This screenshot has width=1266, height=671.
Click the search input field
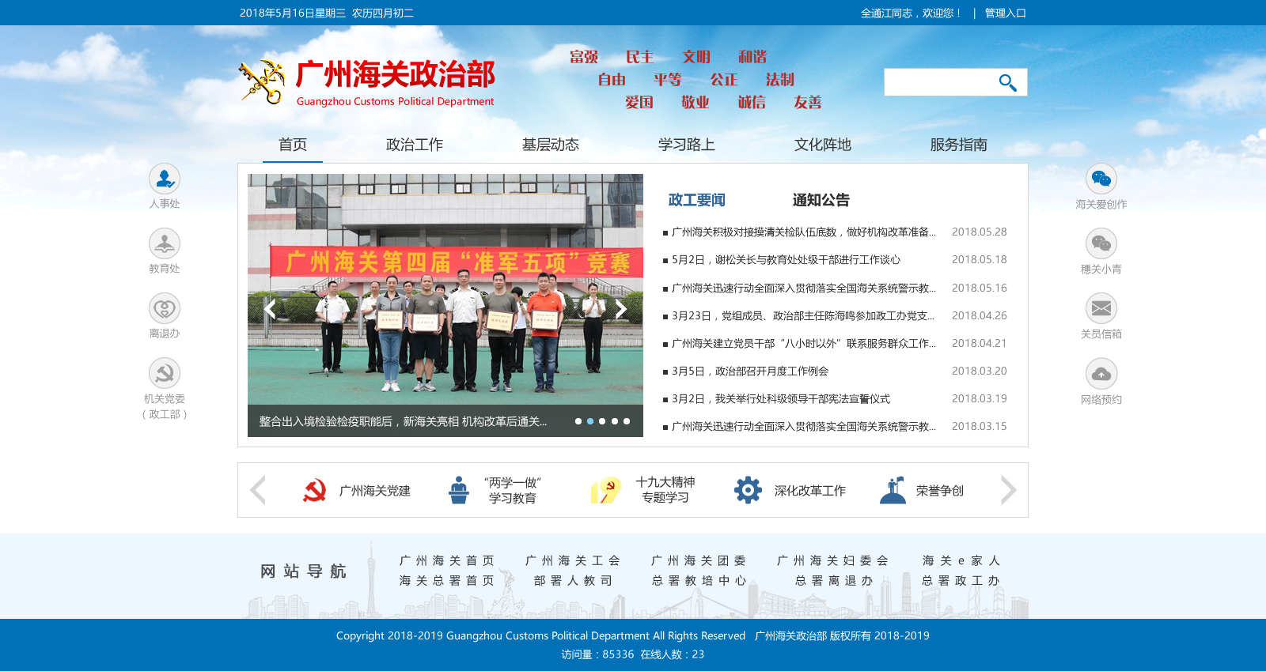pos(938,82)
